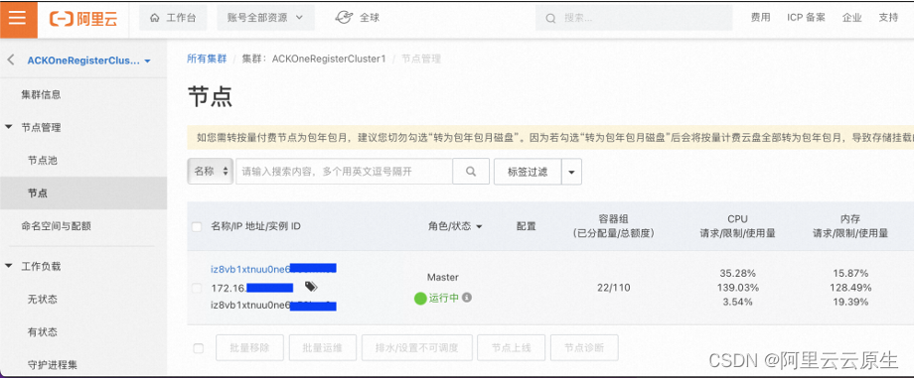The height and width of the screenshot is (379, 914).
Task: Click the 配置 column header
Action: 526,226
